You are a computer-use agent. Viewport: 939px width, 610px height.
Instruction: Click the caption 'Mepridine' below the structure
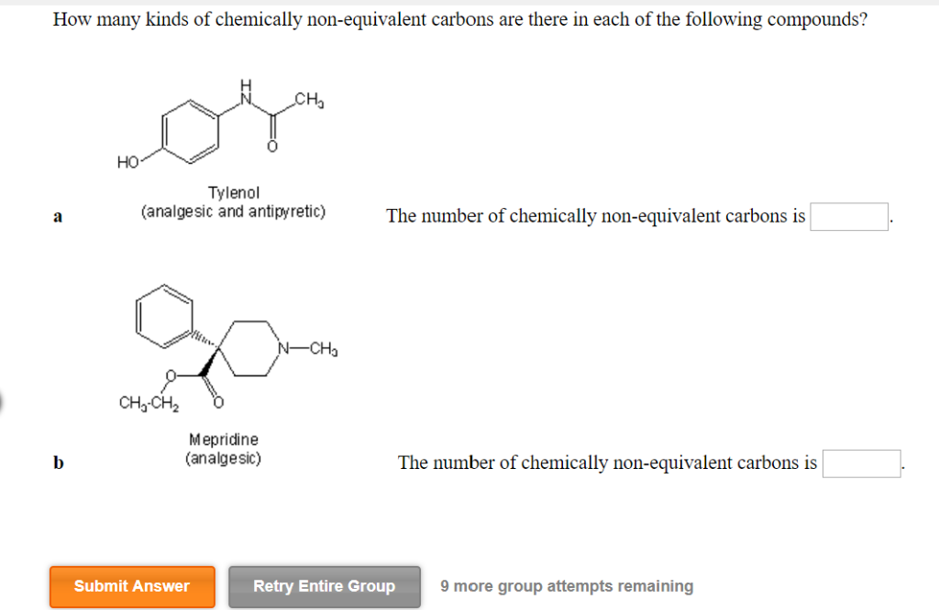(225, 439)
